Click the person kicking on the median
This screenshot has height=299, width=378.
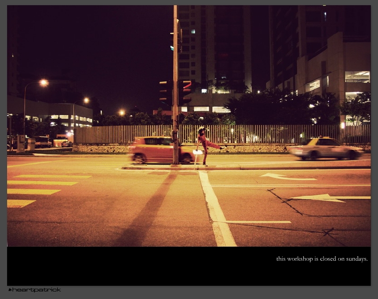tap(204, 145)
